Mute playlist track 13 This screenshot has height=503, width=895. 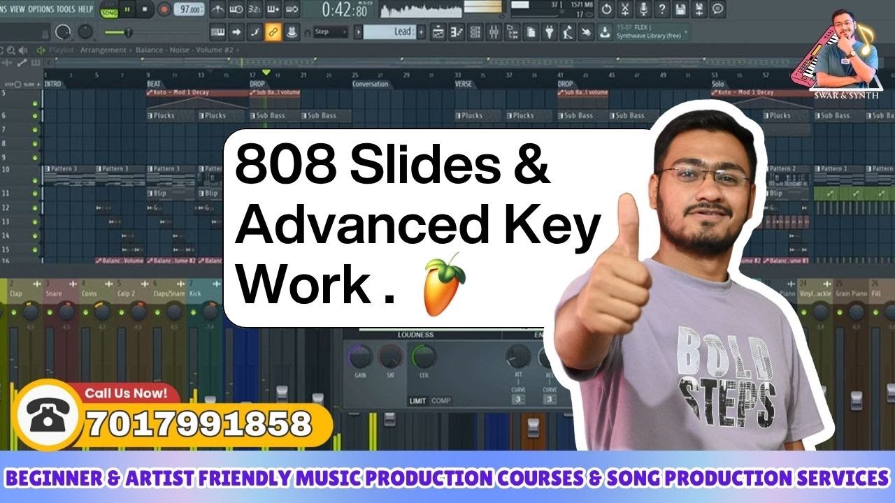click(x=35, y=221)
